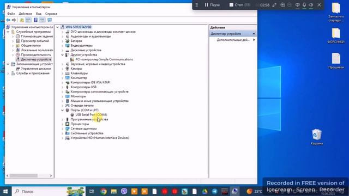349x196 pixels.
Task: Select Службы и приложения in the left tree
Action: pos(33,73)
